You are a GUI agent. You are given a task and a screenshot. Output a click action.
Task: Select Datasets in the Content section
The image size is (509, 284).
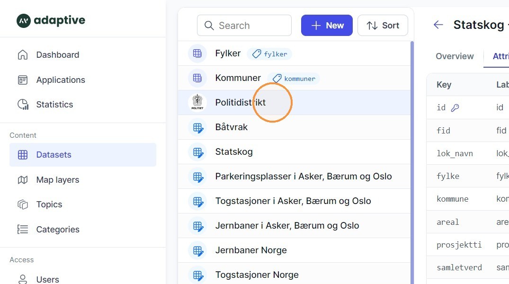(83, 155)
